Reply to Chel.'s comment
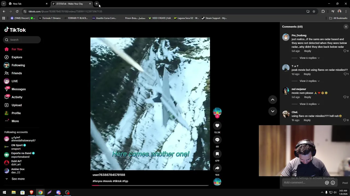The height and width of the screenshot is (196, 350). pyautogui.click(x=307, y=120)
